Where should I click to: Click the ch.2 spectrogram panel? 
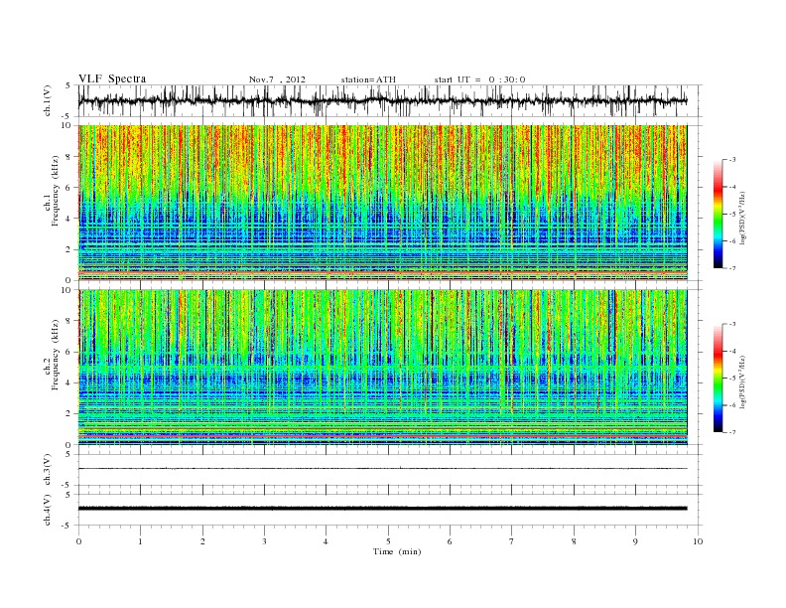(382, 367)
